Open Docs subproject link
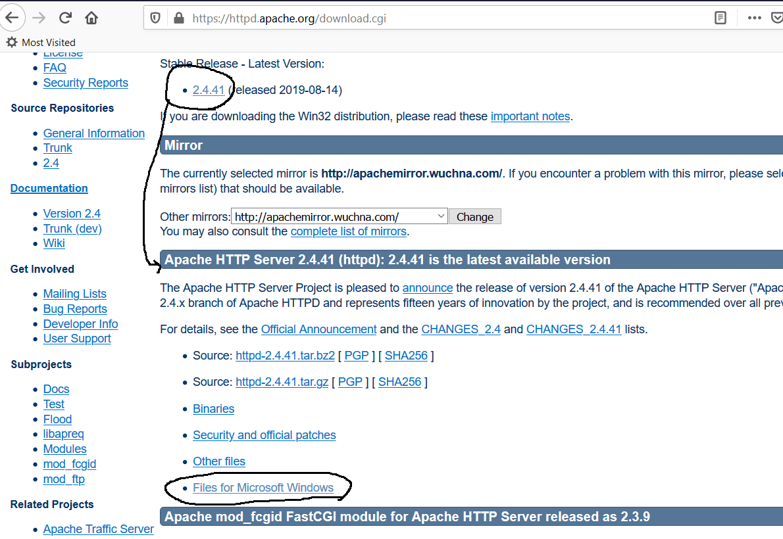This screenshot has height=539, width=783. pyautogui.click(x=56, y=389)
